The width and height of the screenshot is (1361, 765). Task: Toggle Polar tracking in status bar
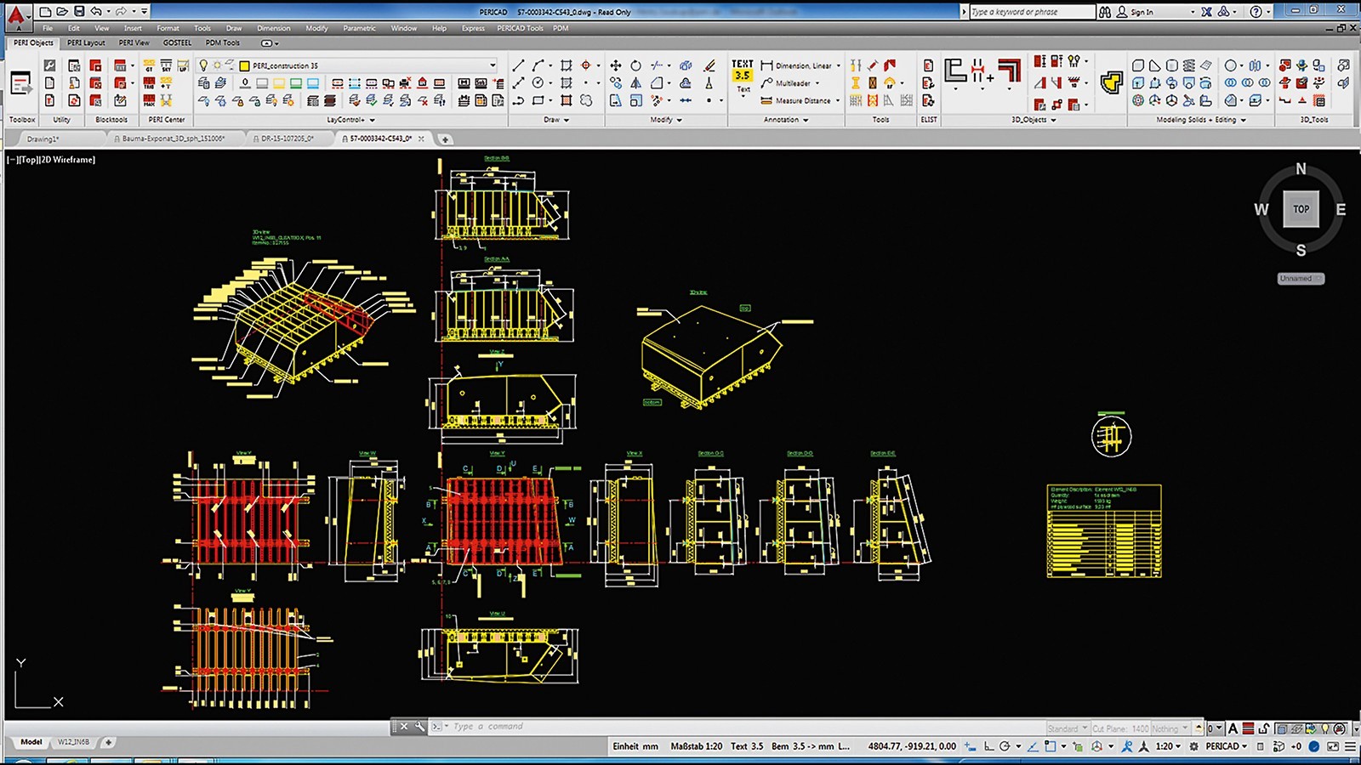pyautogui.click(x=1005, y=746)
